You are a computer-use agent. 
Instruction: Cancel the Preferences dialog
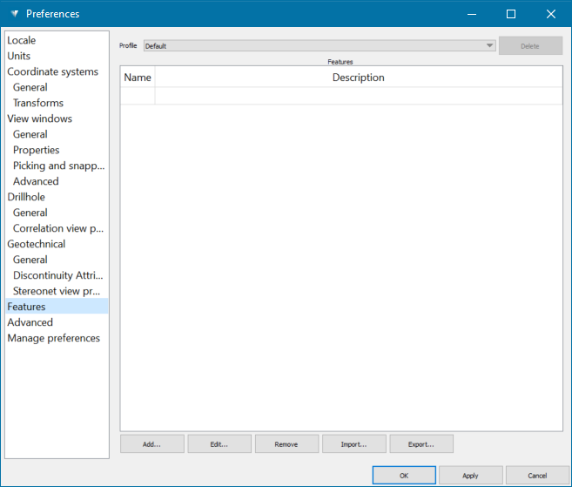pos(537,476)
